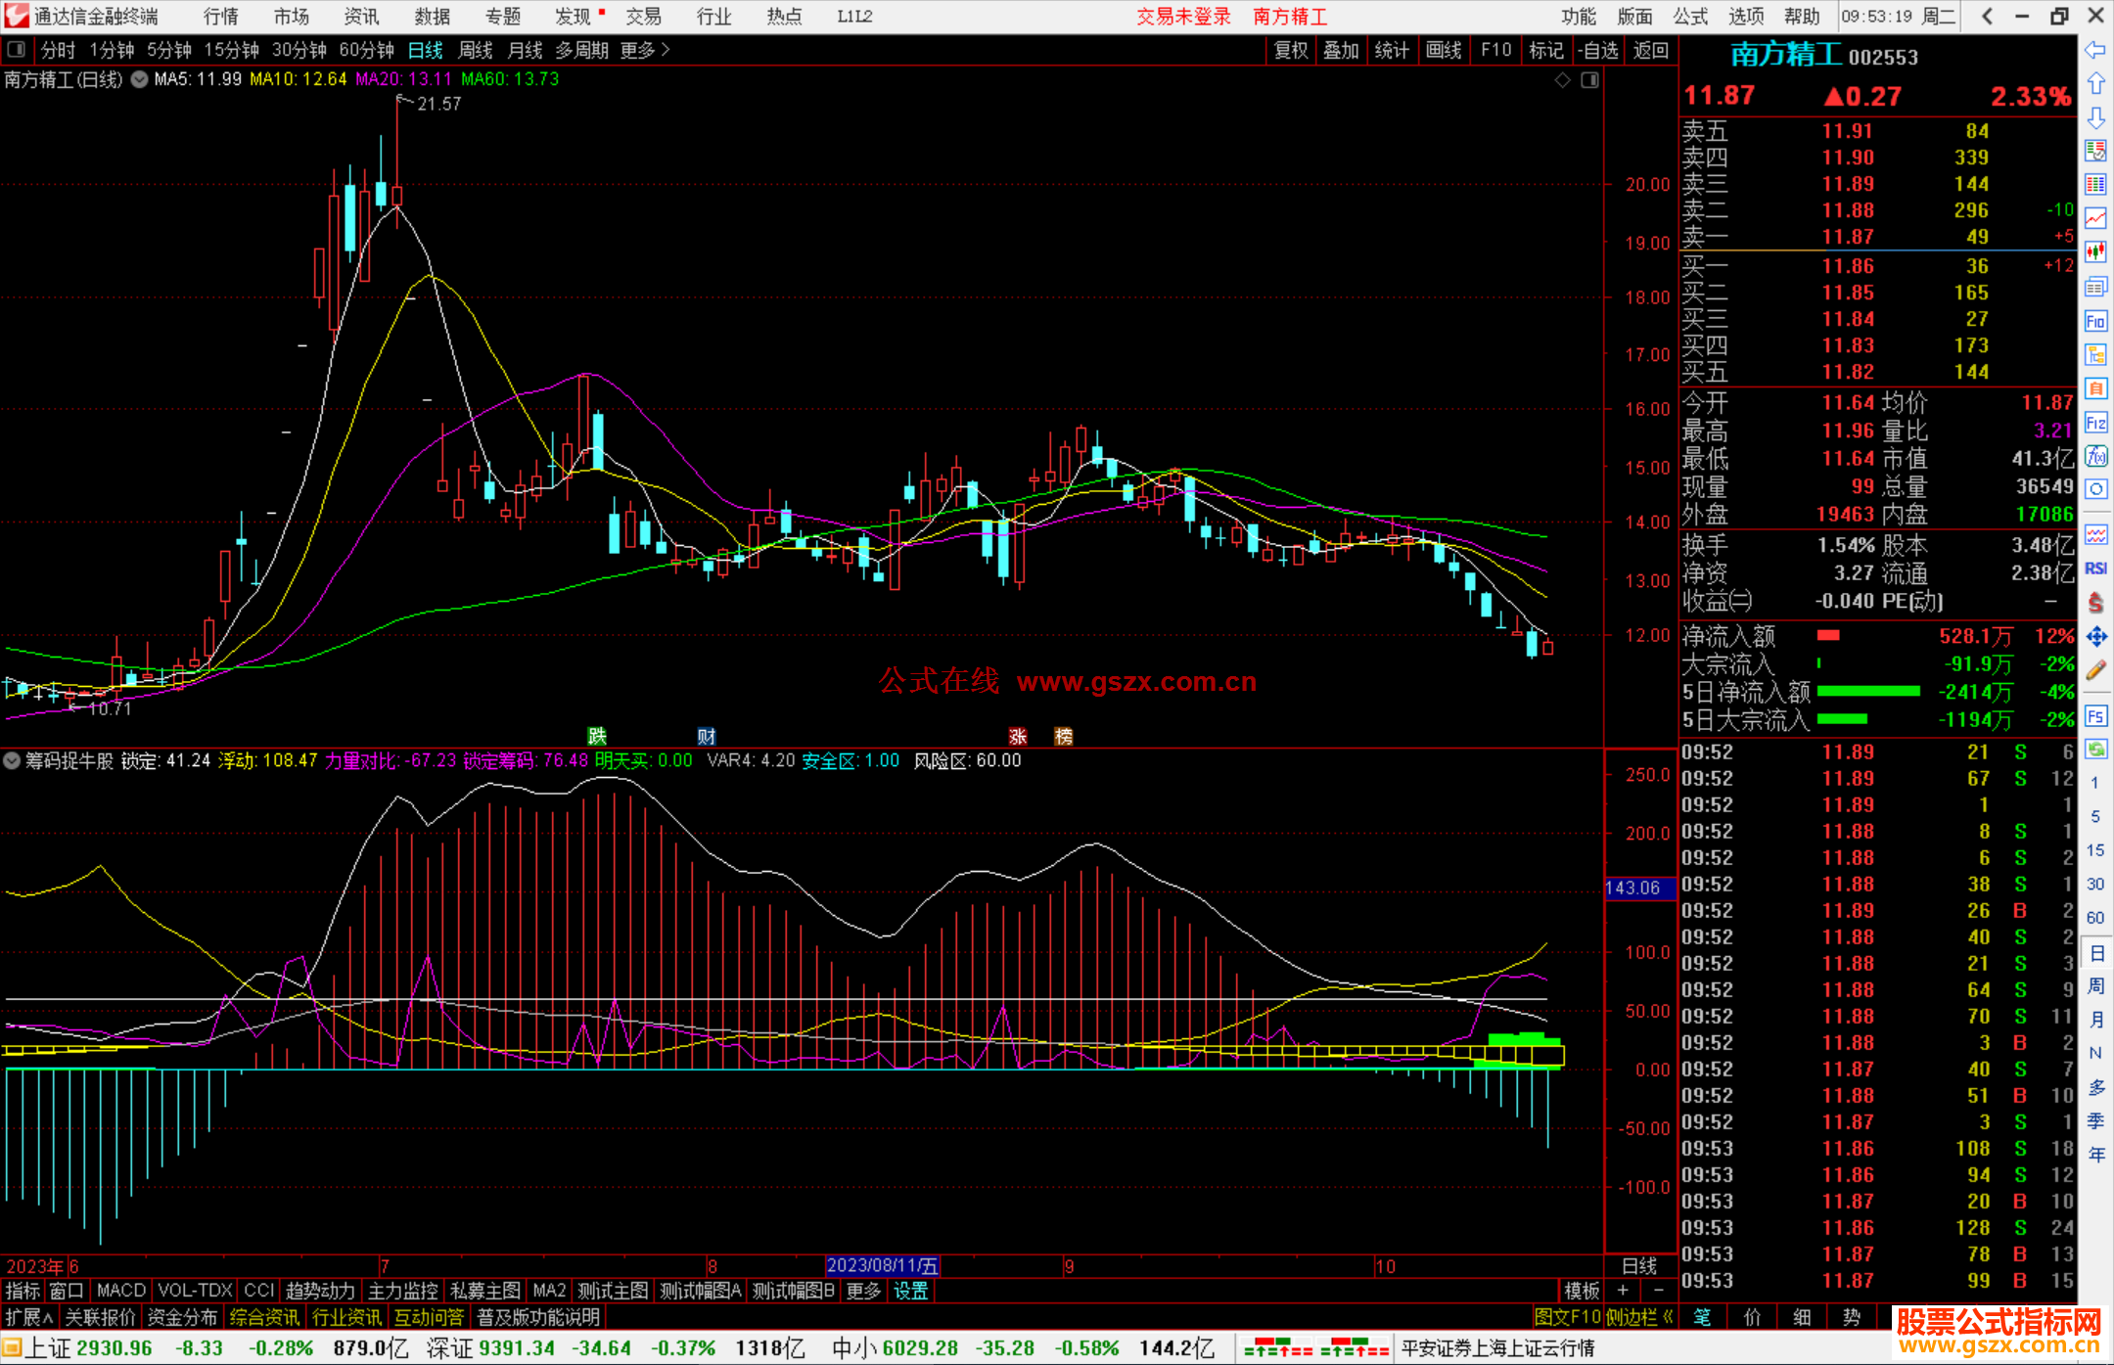This screenshot has height=1365, width=2114.
Task: Toggle the round marker beside 南方精工(日线)
Action: pos(139,79)
